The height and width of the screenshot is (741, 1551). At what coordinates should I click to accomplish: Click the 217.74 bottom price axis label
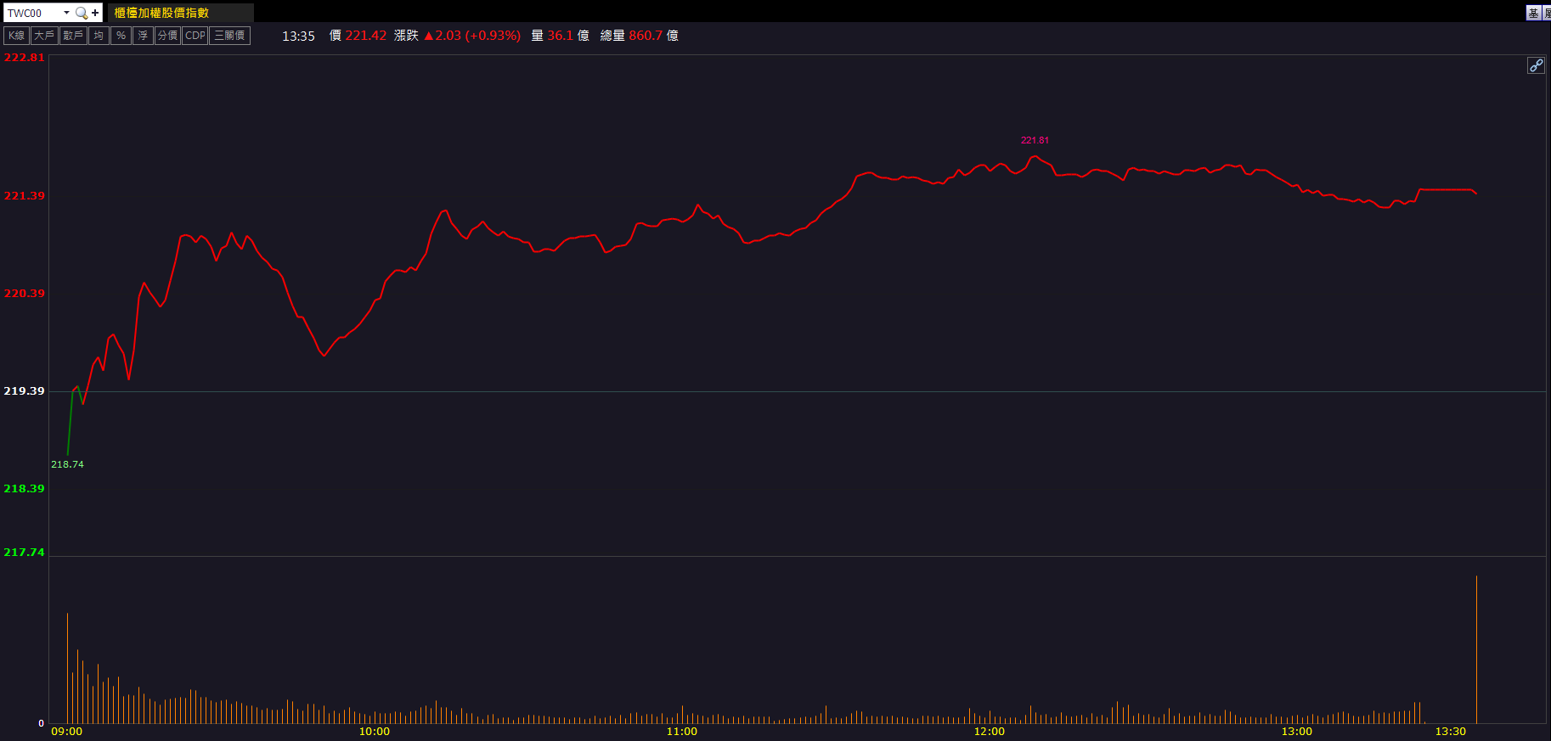(24, 553)
